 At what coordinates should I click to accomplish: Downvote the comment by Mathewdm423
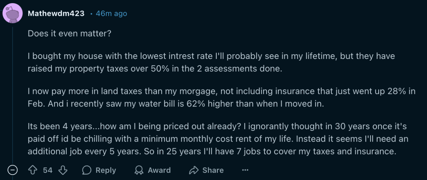tap(63, 170)
